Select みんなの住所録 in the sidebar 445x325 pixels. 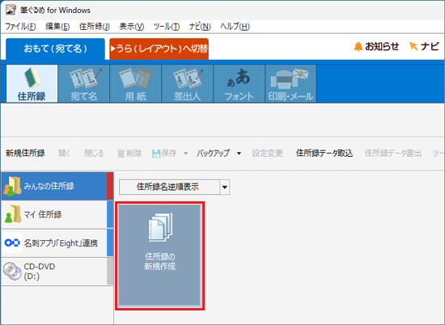(x=57, y=186)
